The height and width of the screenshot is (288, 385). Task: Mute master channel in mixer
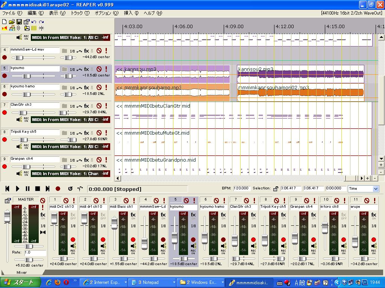tap(43, 201)
